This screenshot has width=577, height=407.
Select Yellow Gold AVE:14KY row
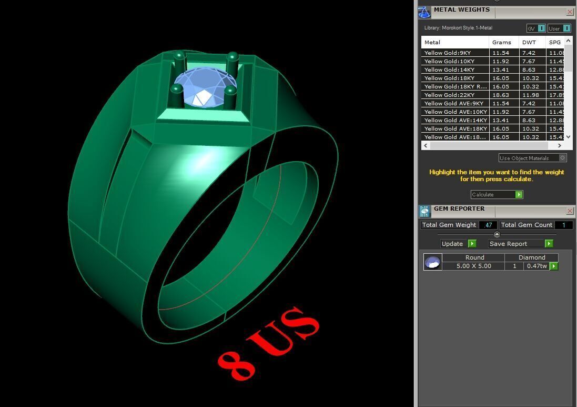(x=493, y=121)
